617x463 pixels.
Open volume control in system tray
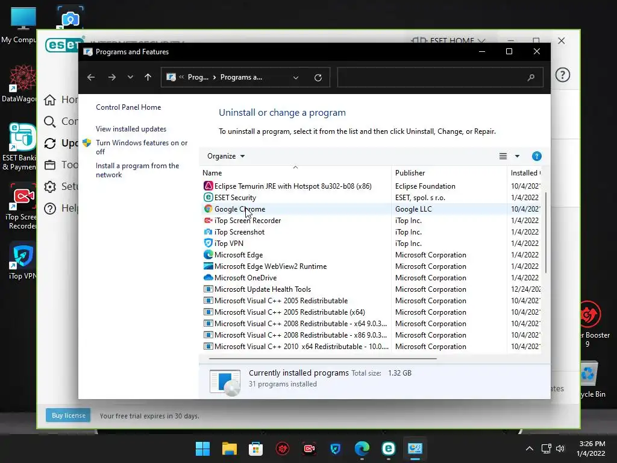[560, 449]
